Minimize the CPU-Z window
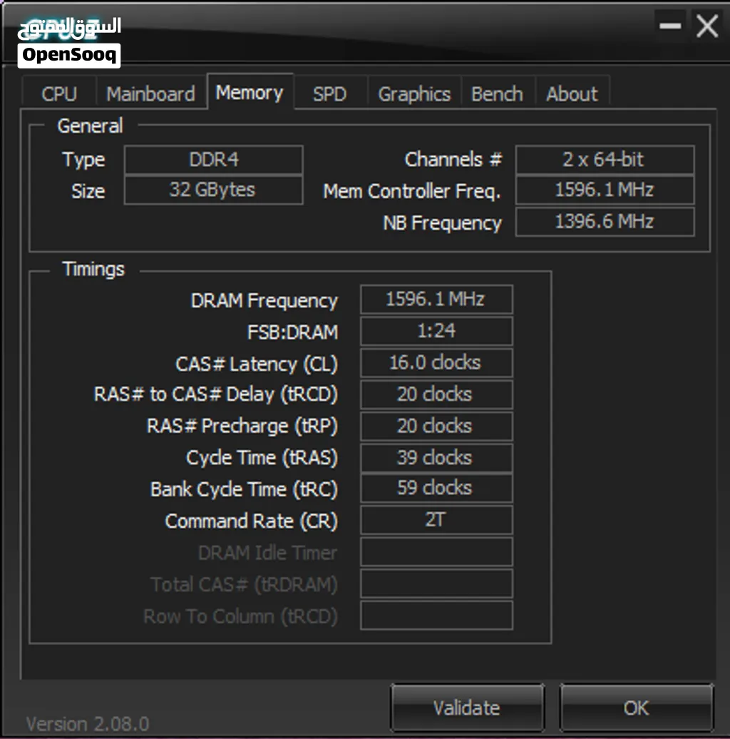 click(x=670, y=26)
